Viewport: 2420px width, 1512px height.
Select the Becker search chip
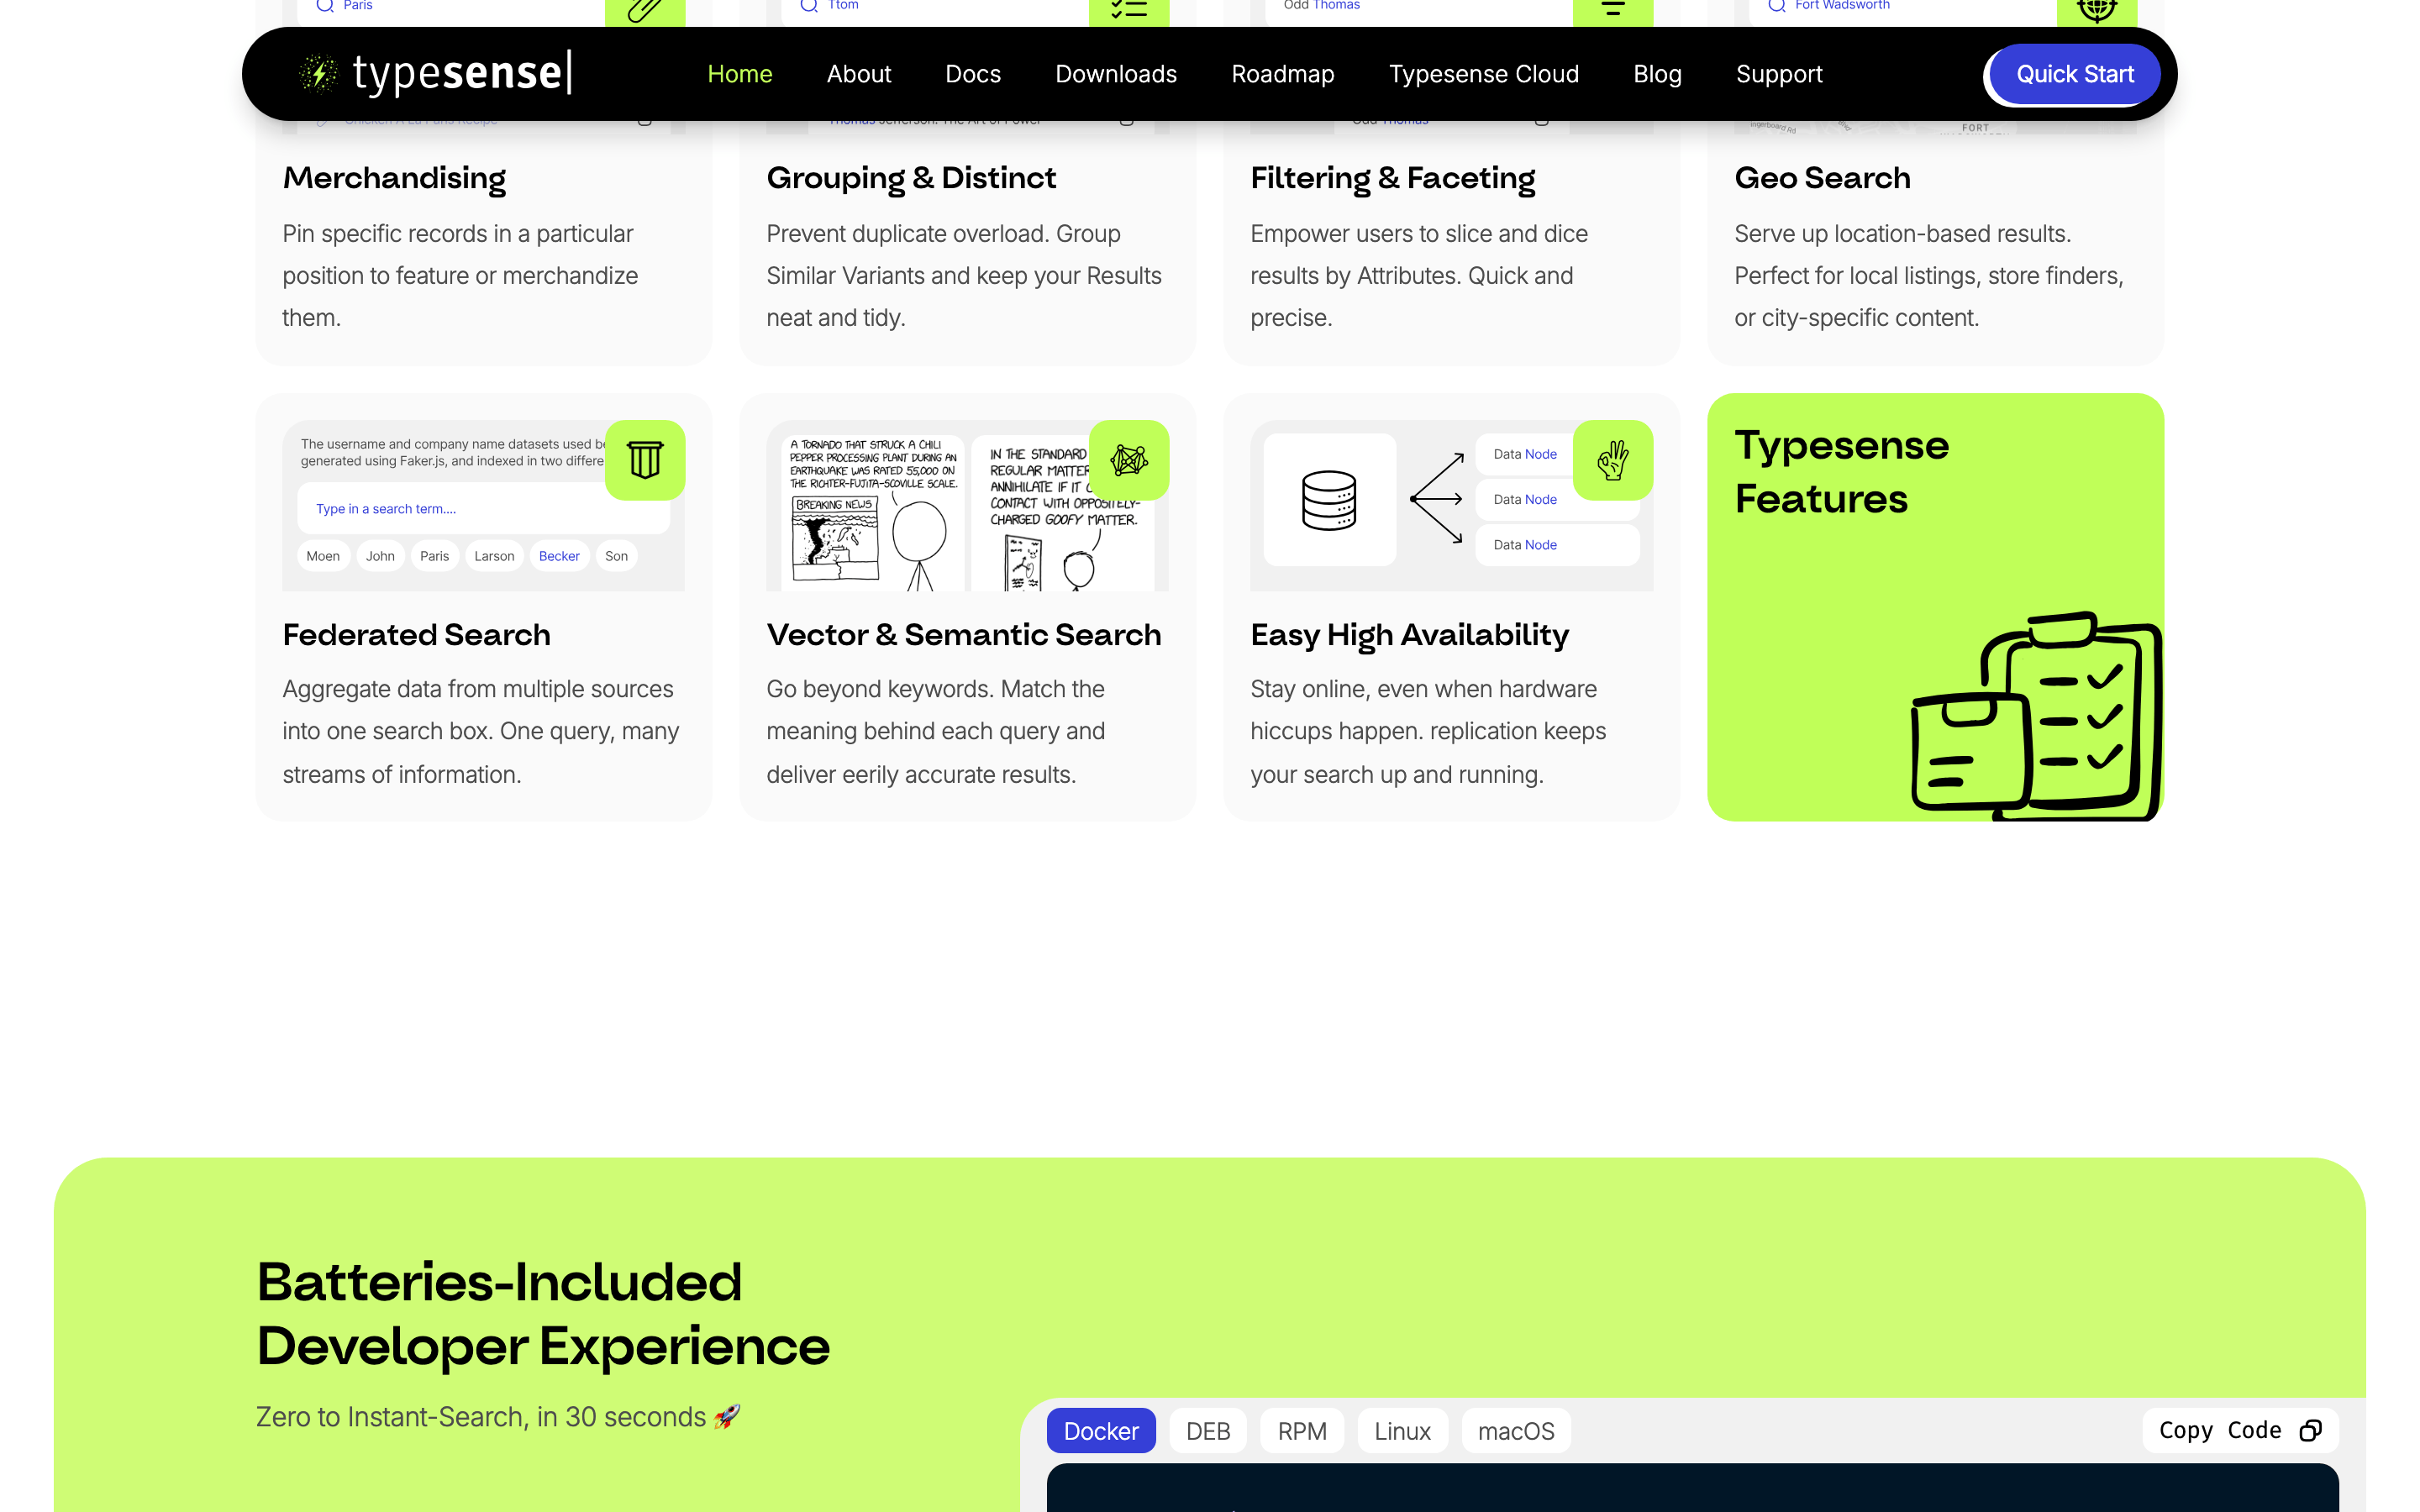click(x=559, y=556)
